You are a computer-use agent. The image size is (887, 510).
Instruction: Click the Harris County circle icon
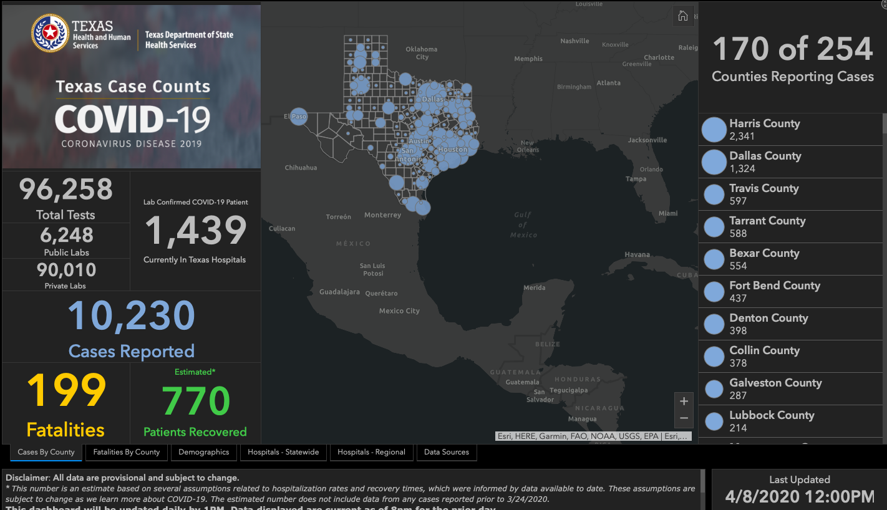[x=714, y=130]
